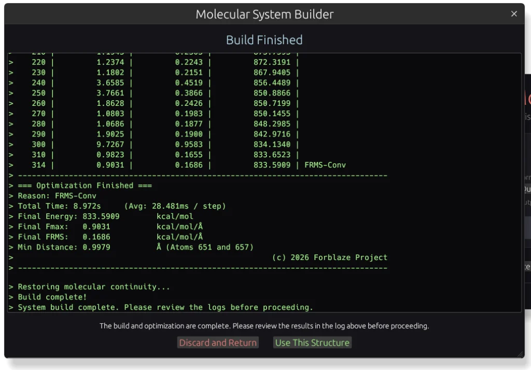Click the Discard and Return button
This screenshot has width=531, height=370.
tap(218, 342)
